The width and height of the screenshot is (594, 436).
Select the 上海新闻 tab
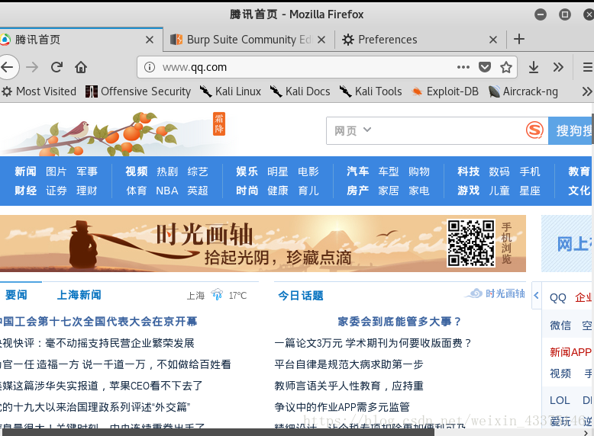79,295
